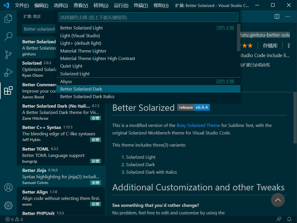Click the extension search box
The image size is (297, 223).
click(x=39, y=29)
